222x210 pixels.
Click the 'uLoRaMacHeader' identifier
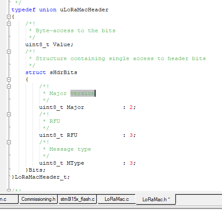[84, 10]
